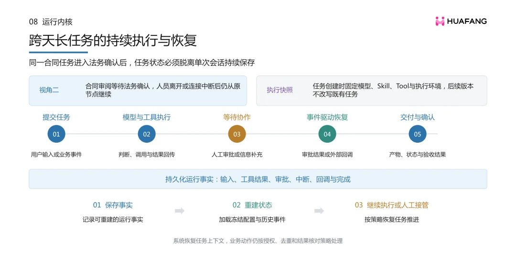Click the caption 用户输入或业务事件
This screenshot has height=254, width=516.
pos(56,155)
